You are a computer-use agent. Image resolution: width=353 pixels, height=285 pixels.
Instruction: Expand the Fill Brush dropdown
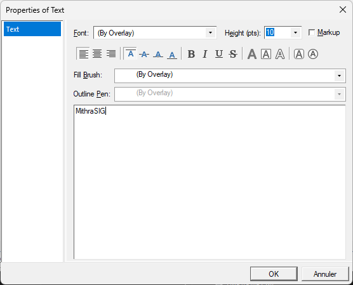[x=339, y=76]
